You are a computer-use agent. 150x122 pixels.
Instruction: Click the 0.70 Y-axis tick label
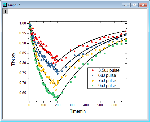tap(23, 83)
